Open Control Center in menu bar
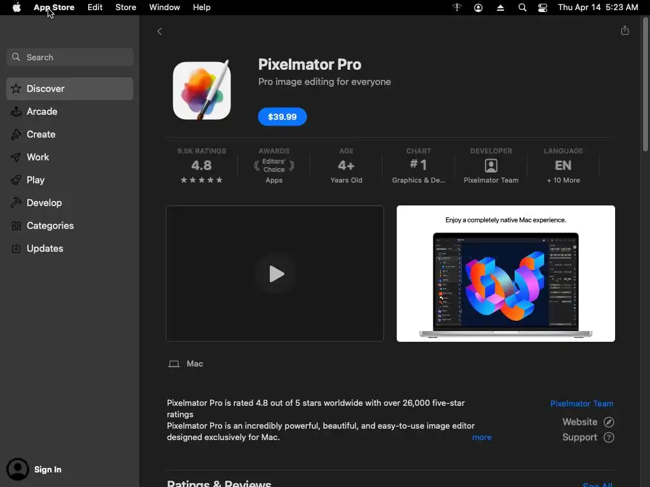 click(543, 8)
